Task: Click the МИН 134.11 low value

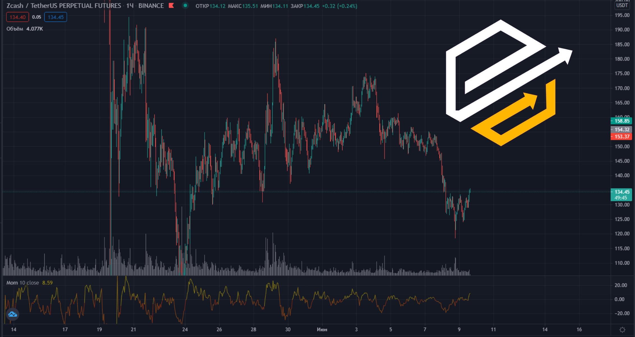Action: pyautogui.click(x=274, y=6)
